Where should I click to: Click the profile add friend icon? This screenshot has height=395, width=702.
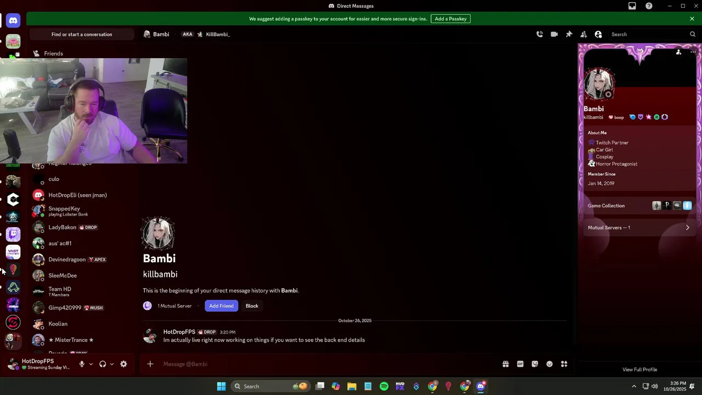[x=679, y=53]
